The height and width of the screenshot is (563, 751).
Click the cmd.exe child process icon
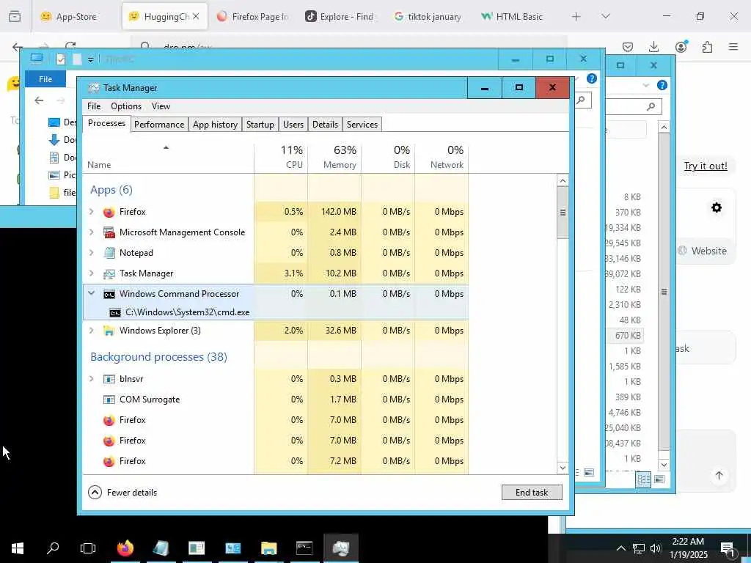115,312
